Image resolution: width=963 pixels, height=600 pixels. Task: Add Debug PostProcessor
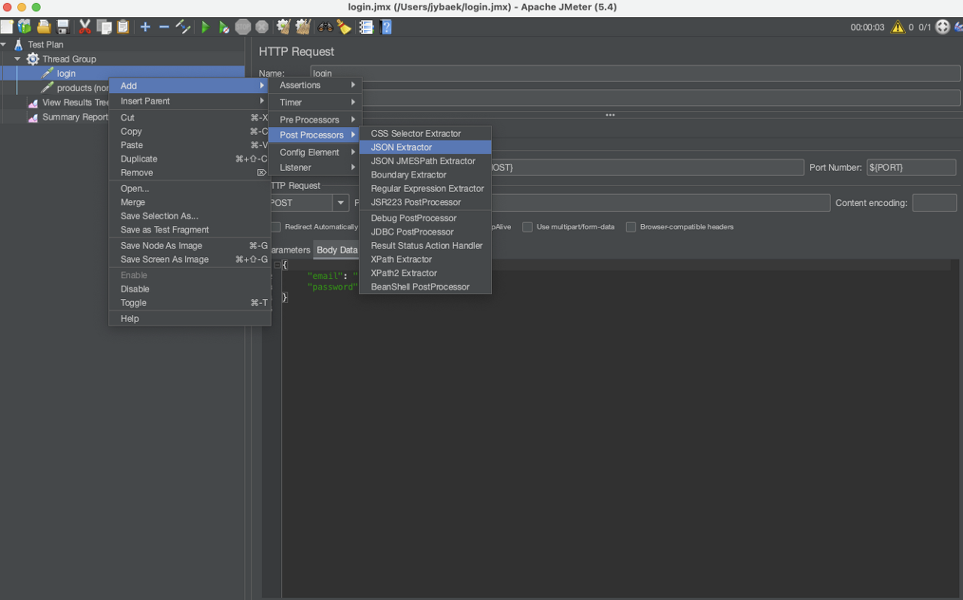[x=425, y=218]
